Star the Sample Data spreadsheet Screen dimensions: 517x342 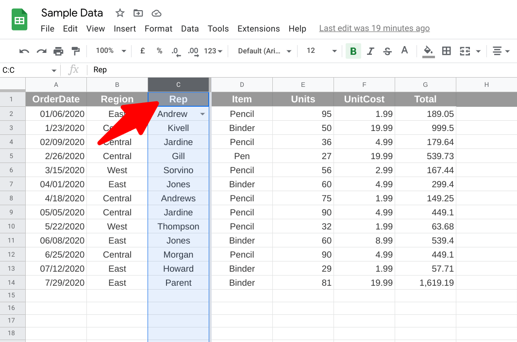[x=119, y=13]
